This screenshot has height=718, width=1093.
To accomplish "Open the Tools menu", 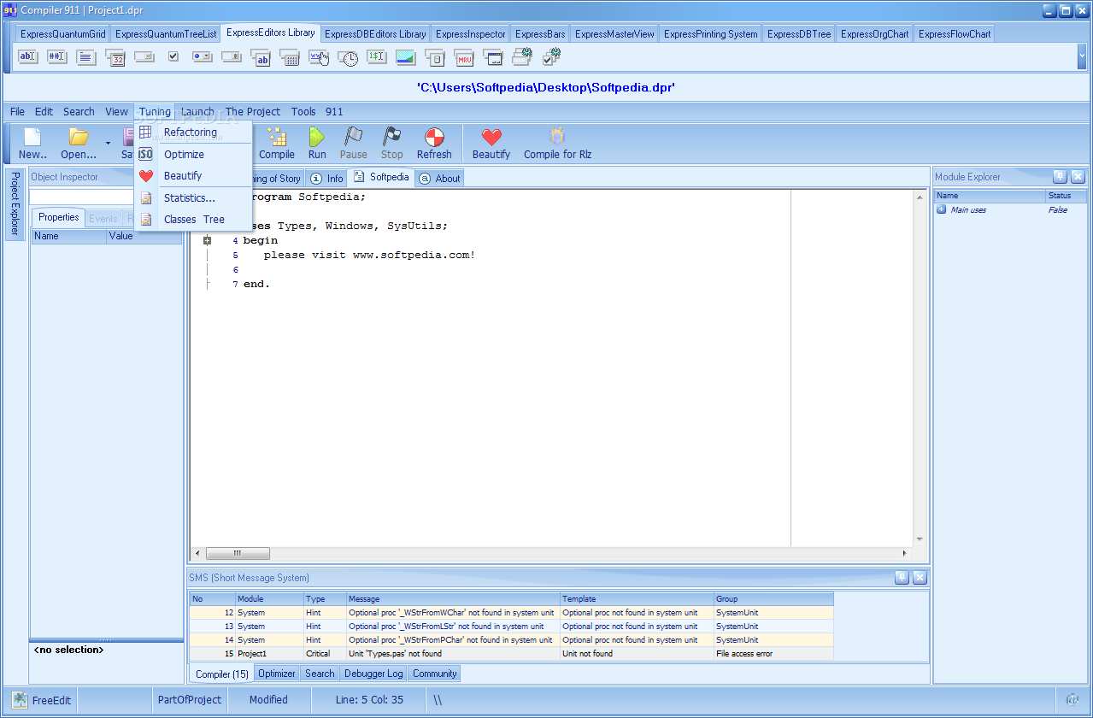I will (x=303, y=112).
